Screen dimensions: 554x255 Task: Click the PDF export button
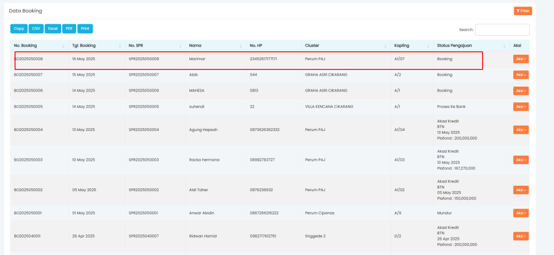point(69,29)
